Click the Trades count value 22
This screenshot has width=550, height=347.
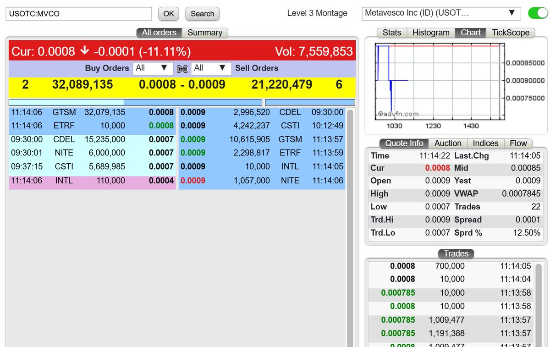click(536, 207)
